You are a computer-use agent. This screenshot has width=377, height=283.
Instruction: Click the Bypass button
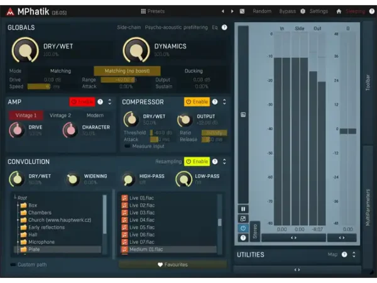(287, 11)
